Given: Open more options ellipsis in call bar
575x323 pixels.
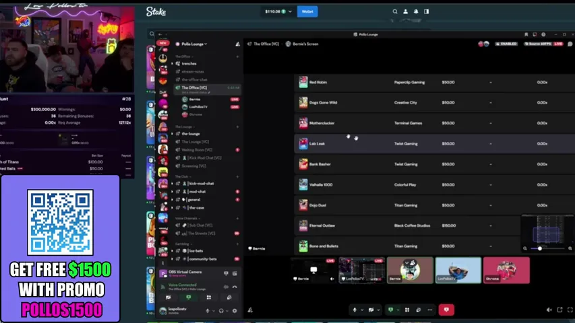Looking at the screenshot, I should (430, 310).
